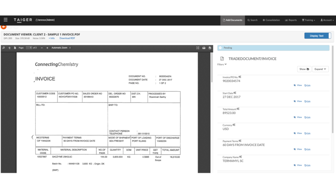Viewport: 336px width, 189px height.
Task: Open the hamburger menu icon
Action: tap(6, 20)
